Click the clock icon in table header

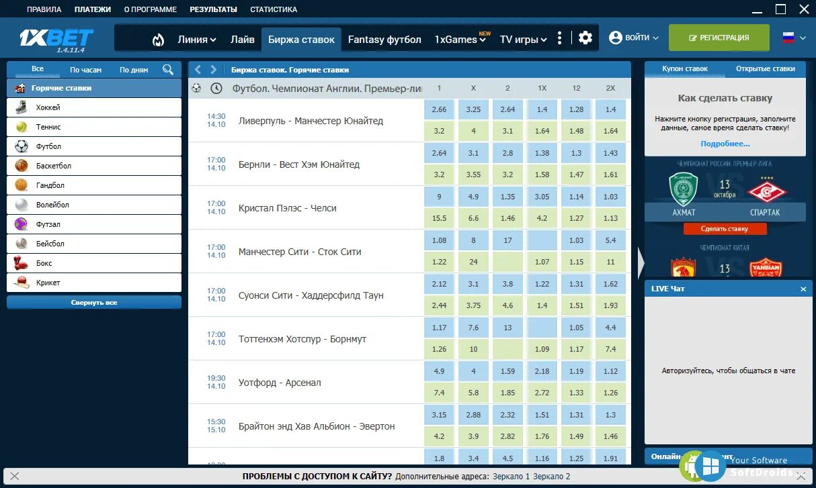click(216, 88)
